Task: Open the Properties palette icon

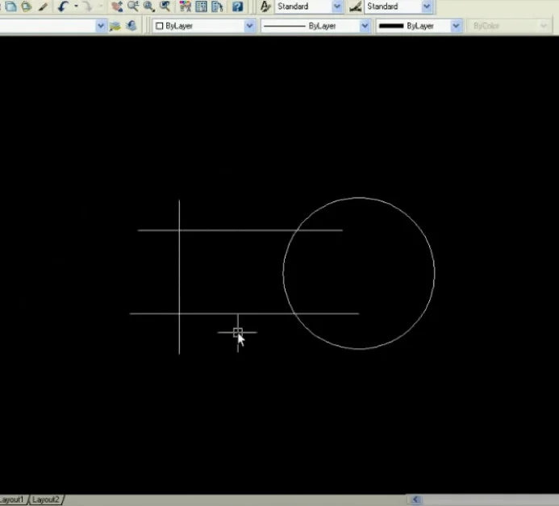Action: tap(185, 6)
